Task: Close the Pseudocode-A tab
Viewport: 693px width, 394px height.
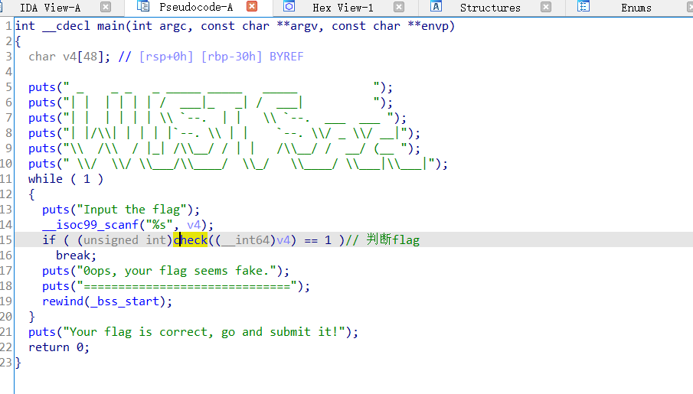Action: click(252, 7)
